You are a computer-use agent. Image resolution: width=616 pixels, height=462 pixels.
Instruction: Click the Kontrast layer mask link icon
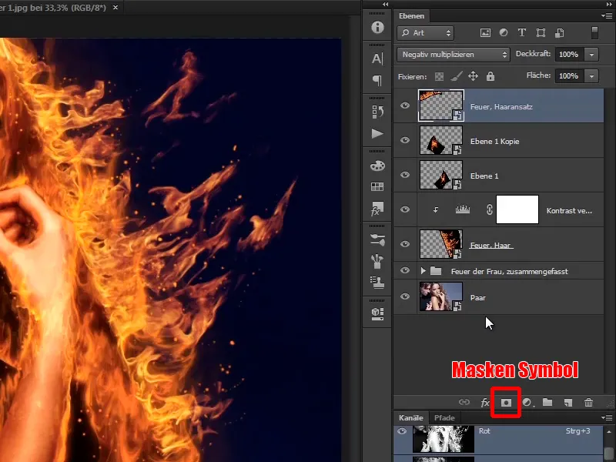click(489, 209)
